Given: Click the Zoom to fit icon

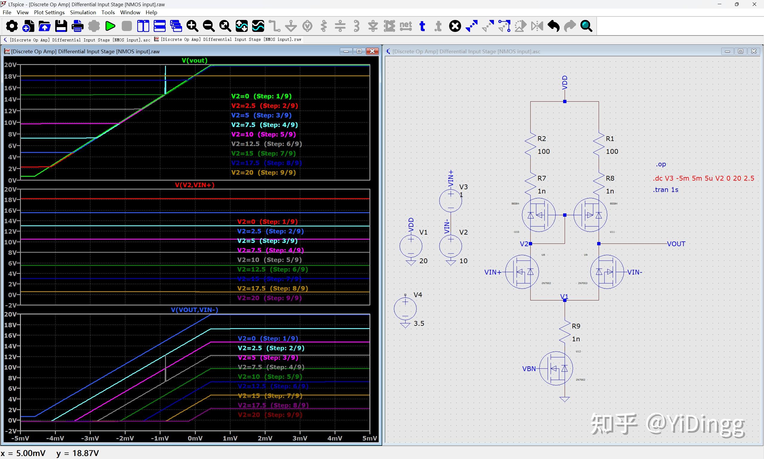Looking at the screenshot, I should (225, 26).
